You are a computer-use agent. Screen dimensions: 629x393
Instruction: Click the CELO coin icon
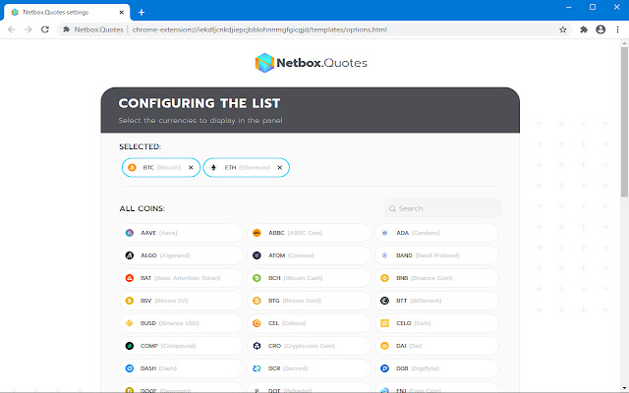pos(384,323)
